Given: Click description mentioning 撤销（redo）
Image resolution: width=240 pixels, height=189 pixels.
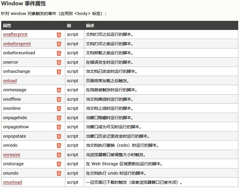Looking at the screenshot, I should (122, 145).
